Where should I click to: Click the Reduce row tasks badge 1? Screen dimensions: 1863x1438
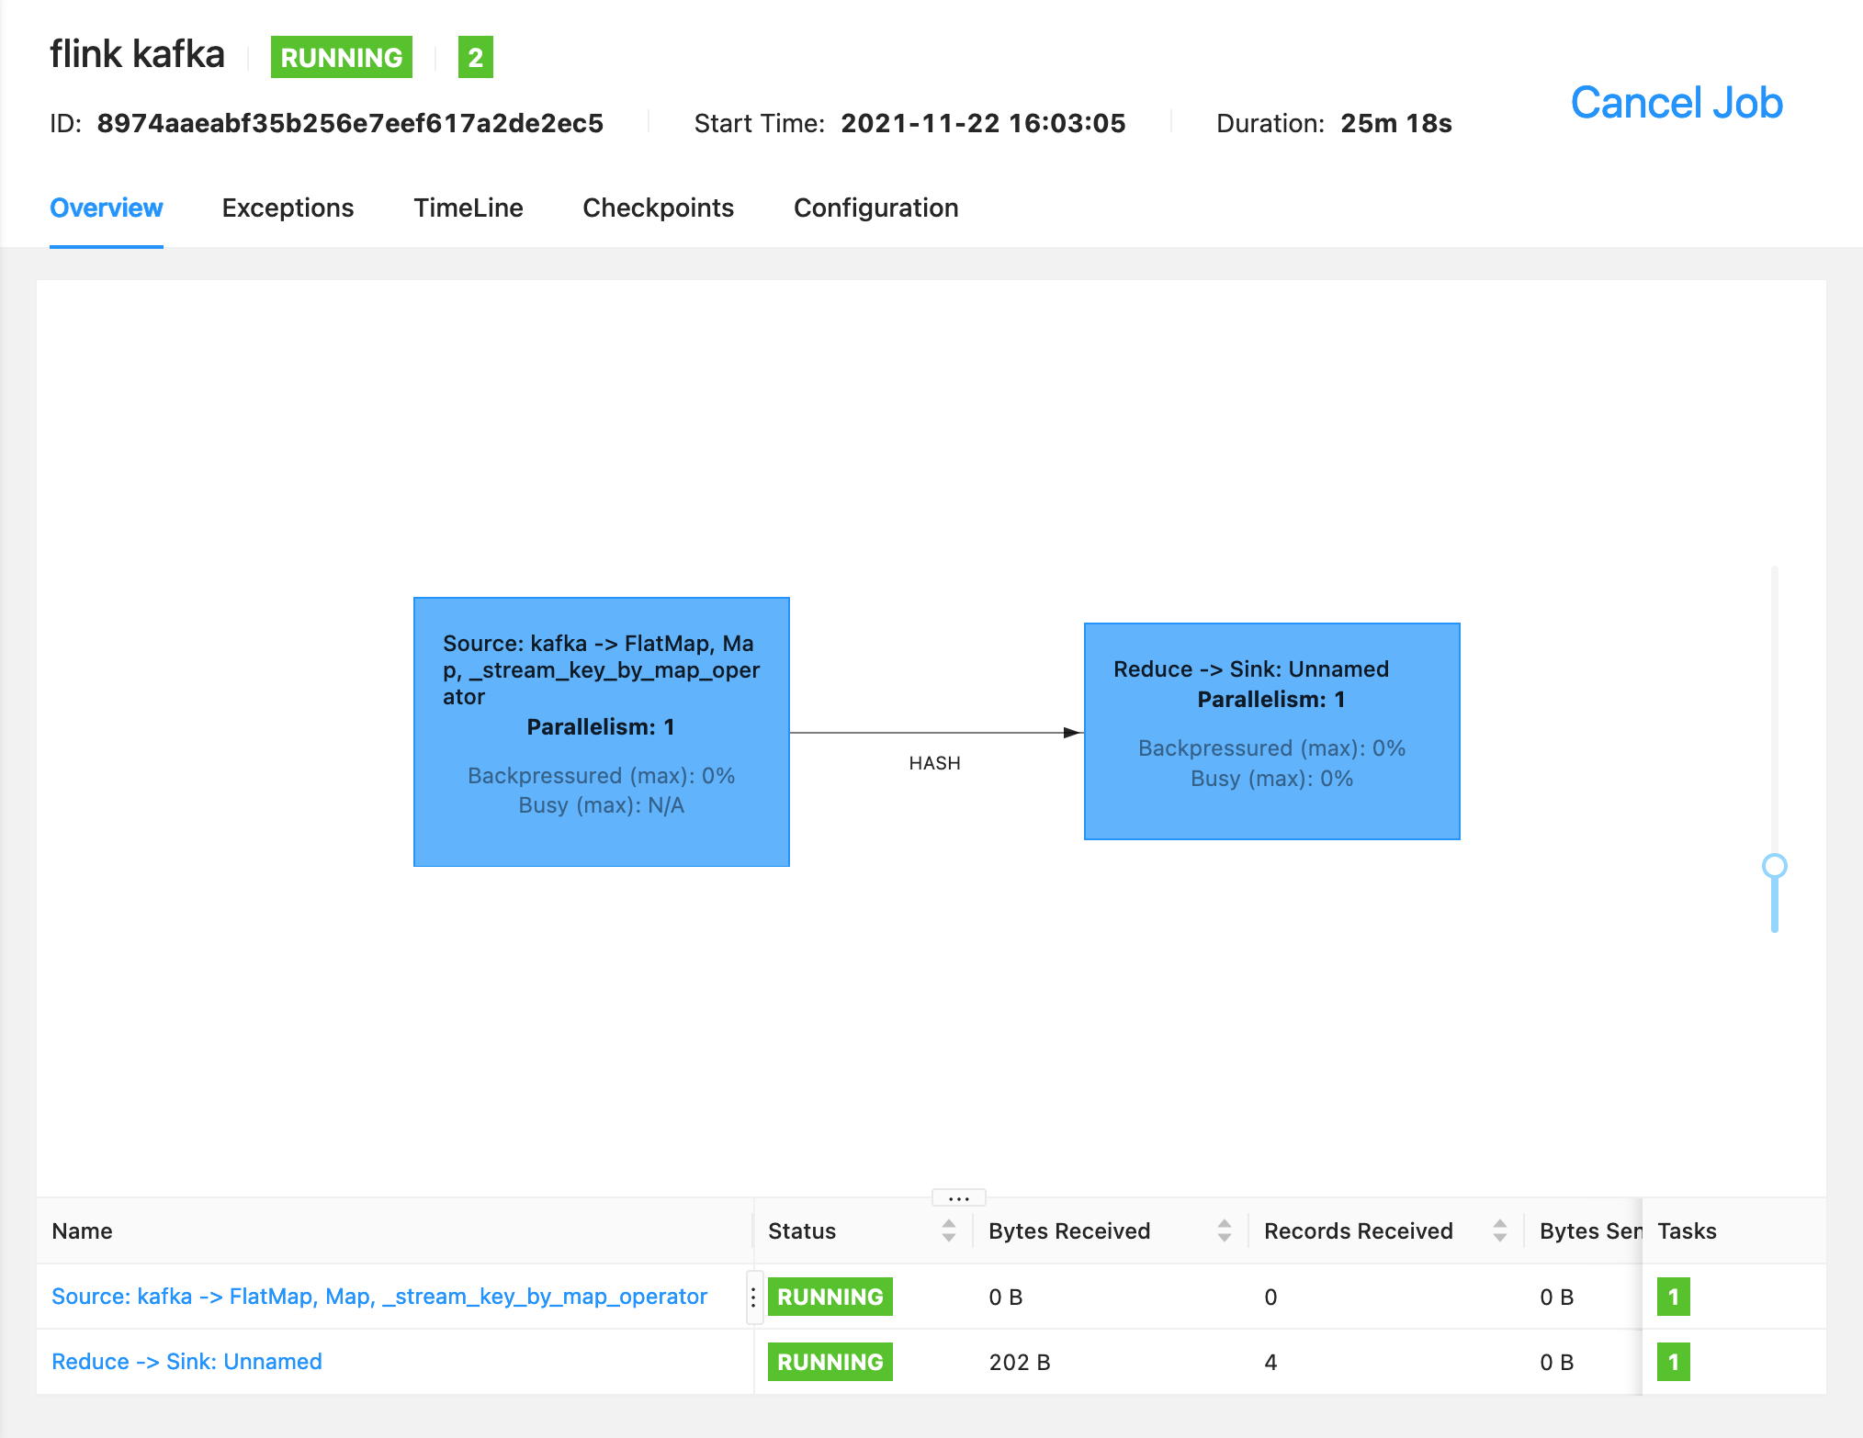tap(1673, 1362)
